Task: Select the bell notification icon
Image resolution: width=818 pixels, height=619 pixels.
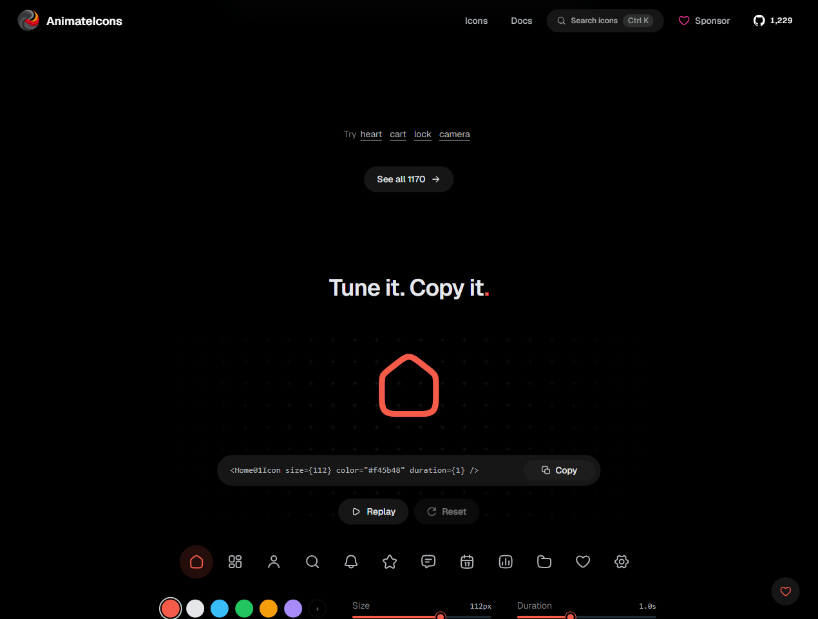Action: click(x=351, y=562)
